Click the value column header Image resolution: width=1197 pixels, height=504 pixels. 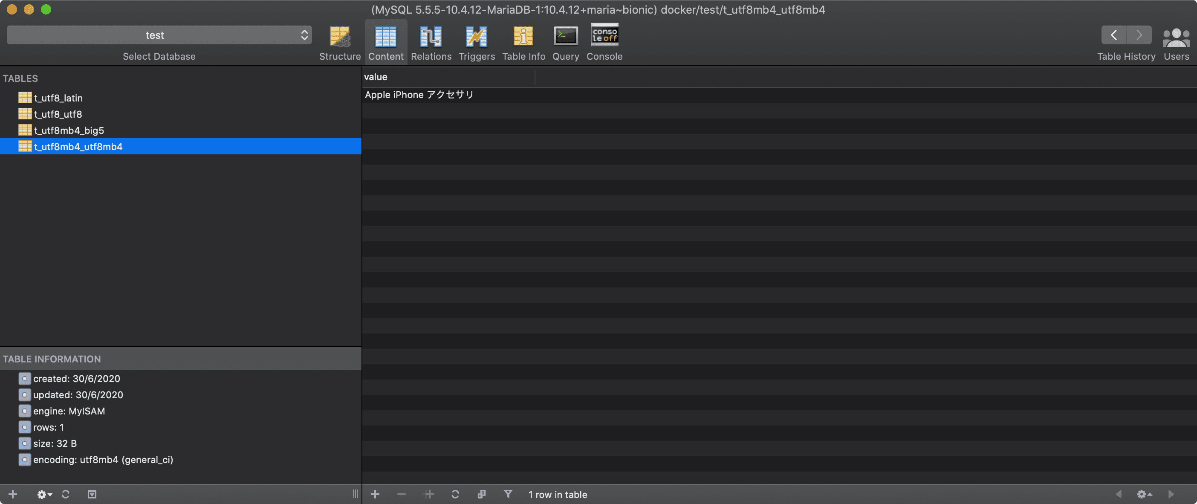pyautogui.click(x=448, y=77)
